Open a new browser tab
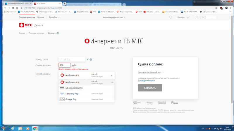The height and width of the screenshot is (131, 234). (x=65, y=3)
